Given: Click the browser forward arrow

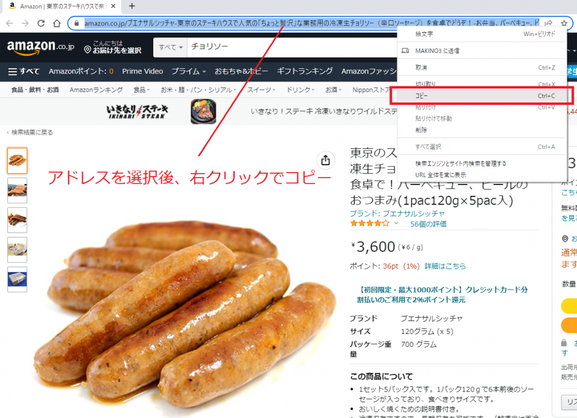Looking at the screenshot, I should 25,23.
